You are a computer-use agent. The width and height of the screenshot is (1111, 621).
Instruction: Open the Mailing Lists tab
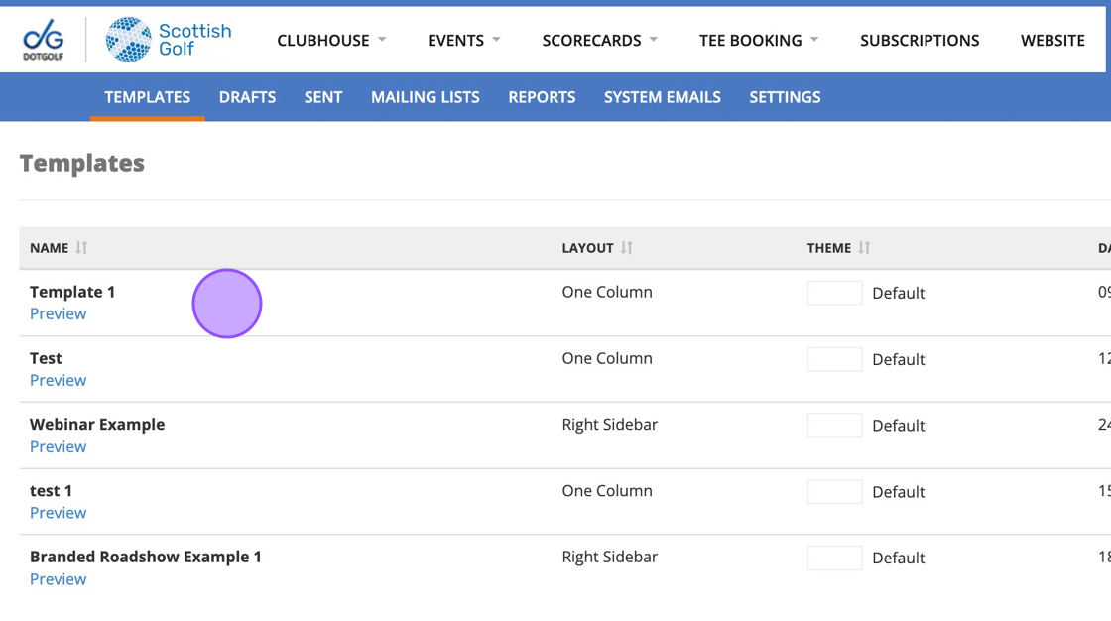[425, 97]
